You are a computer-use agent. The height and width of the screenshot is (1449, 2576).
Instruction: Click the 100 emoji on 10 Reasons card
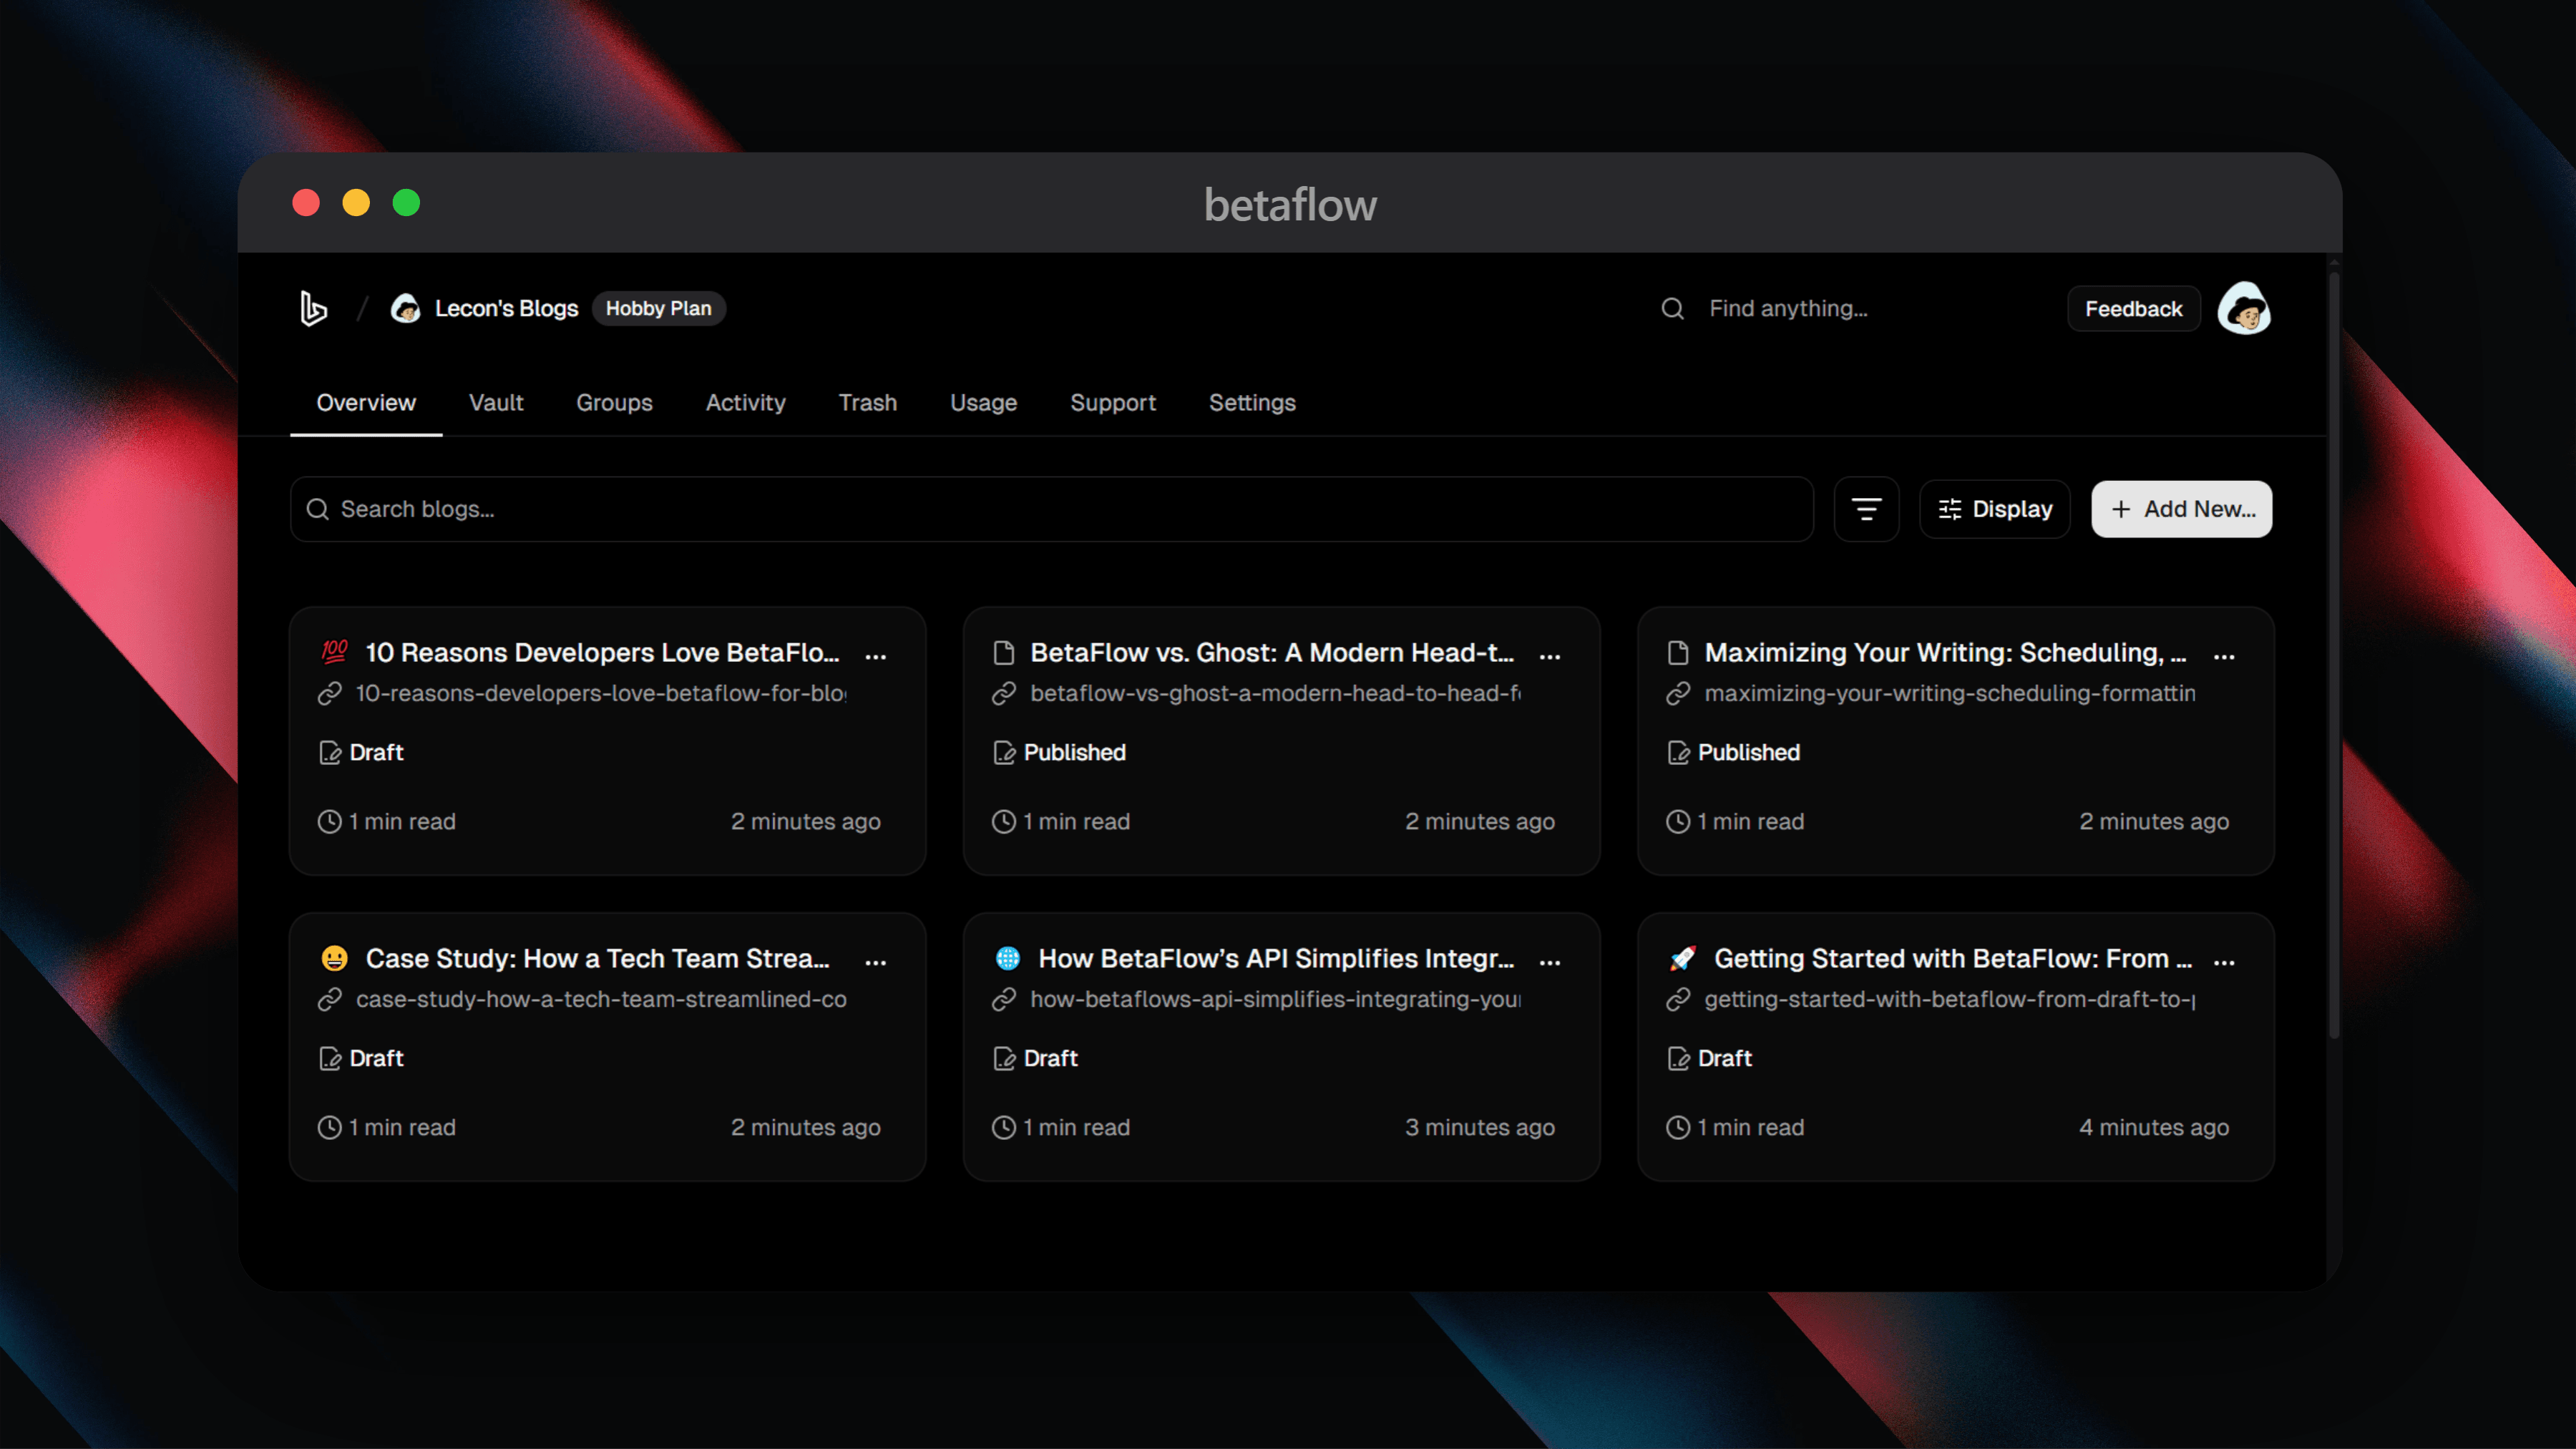click(x=334, y=652)
